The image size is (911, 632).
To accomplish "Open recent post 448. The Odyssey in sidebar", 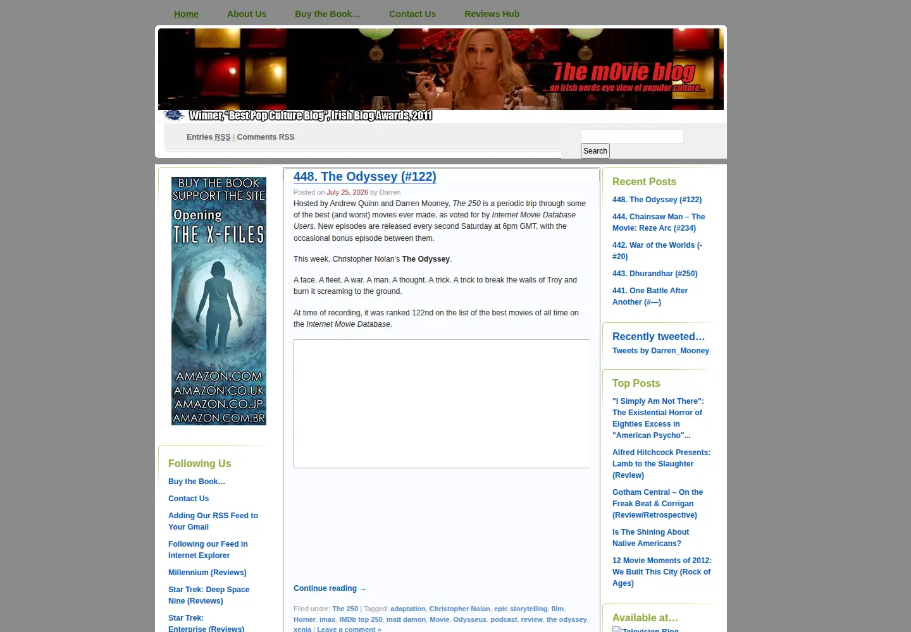I will [x=657, y=200].
